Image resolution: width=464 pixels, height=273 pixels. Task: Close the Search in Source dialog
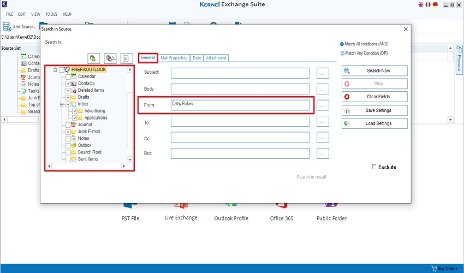pos(406,29)
